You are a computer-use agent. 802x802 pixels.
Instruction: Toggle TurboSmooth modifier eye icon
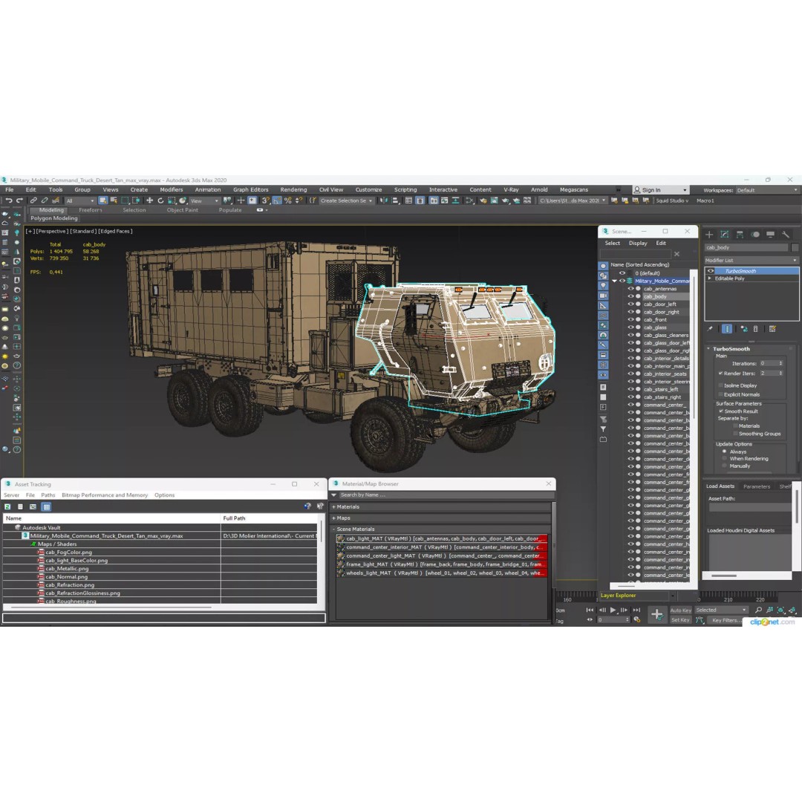click(x=711, y=271)
